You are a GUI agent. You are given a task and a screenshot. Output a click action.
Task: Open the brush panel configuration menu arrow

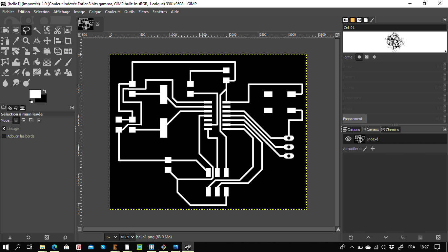pos(445,20)
